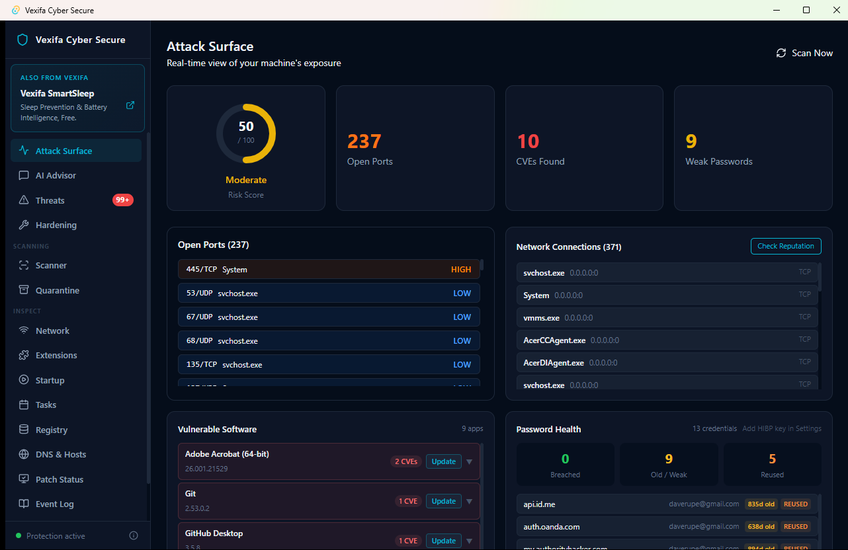848x550 pixels.
Task: Click the Check Reputation button
Action: point(786,246)
